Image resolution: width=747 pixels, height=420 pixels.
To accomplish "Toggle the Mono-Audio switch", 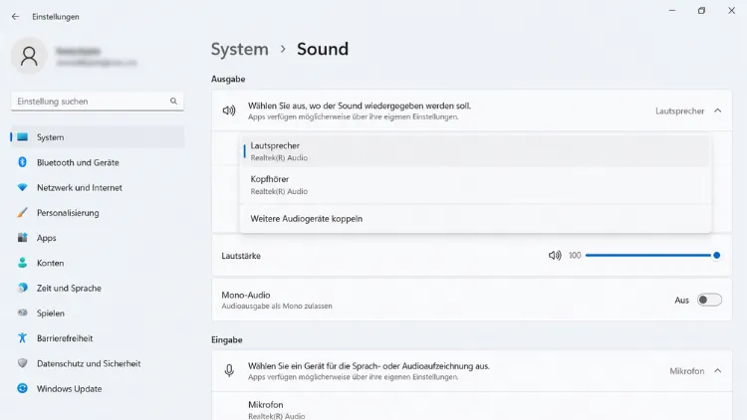I will click(x=709, y=300).
